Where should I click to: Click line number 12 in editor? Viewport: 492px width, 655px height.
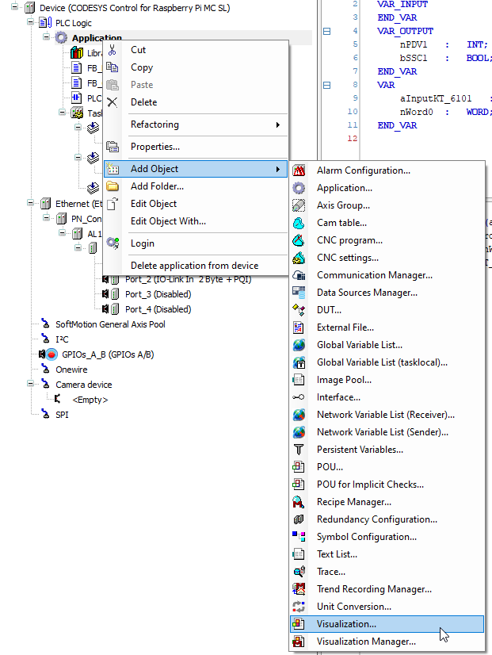[x=353, y=139]
